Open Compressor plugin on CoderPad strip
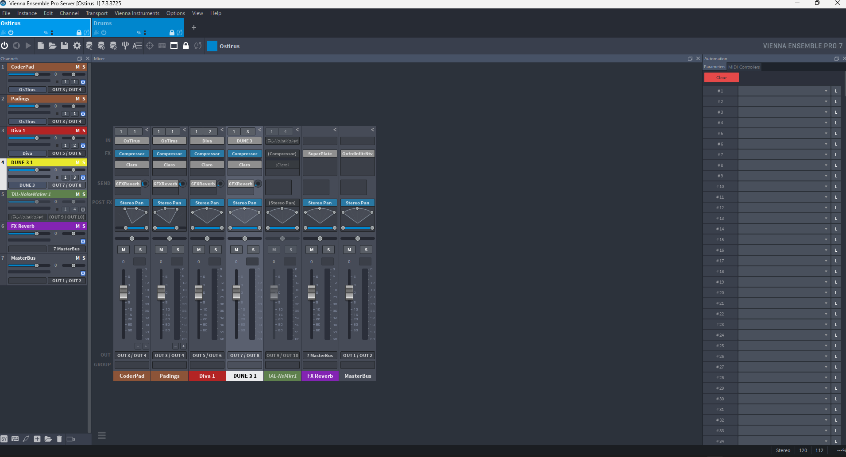 coord(132,154)
